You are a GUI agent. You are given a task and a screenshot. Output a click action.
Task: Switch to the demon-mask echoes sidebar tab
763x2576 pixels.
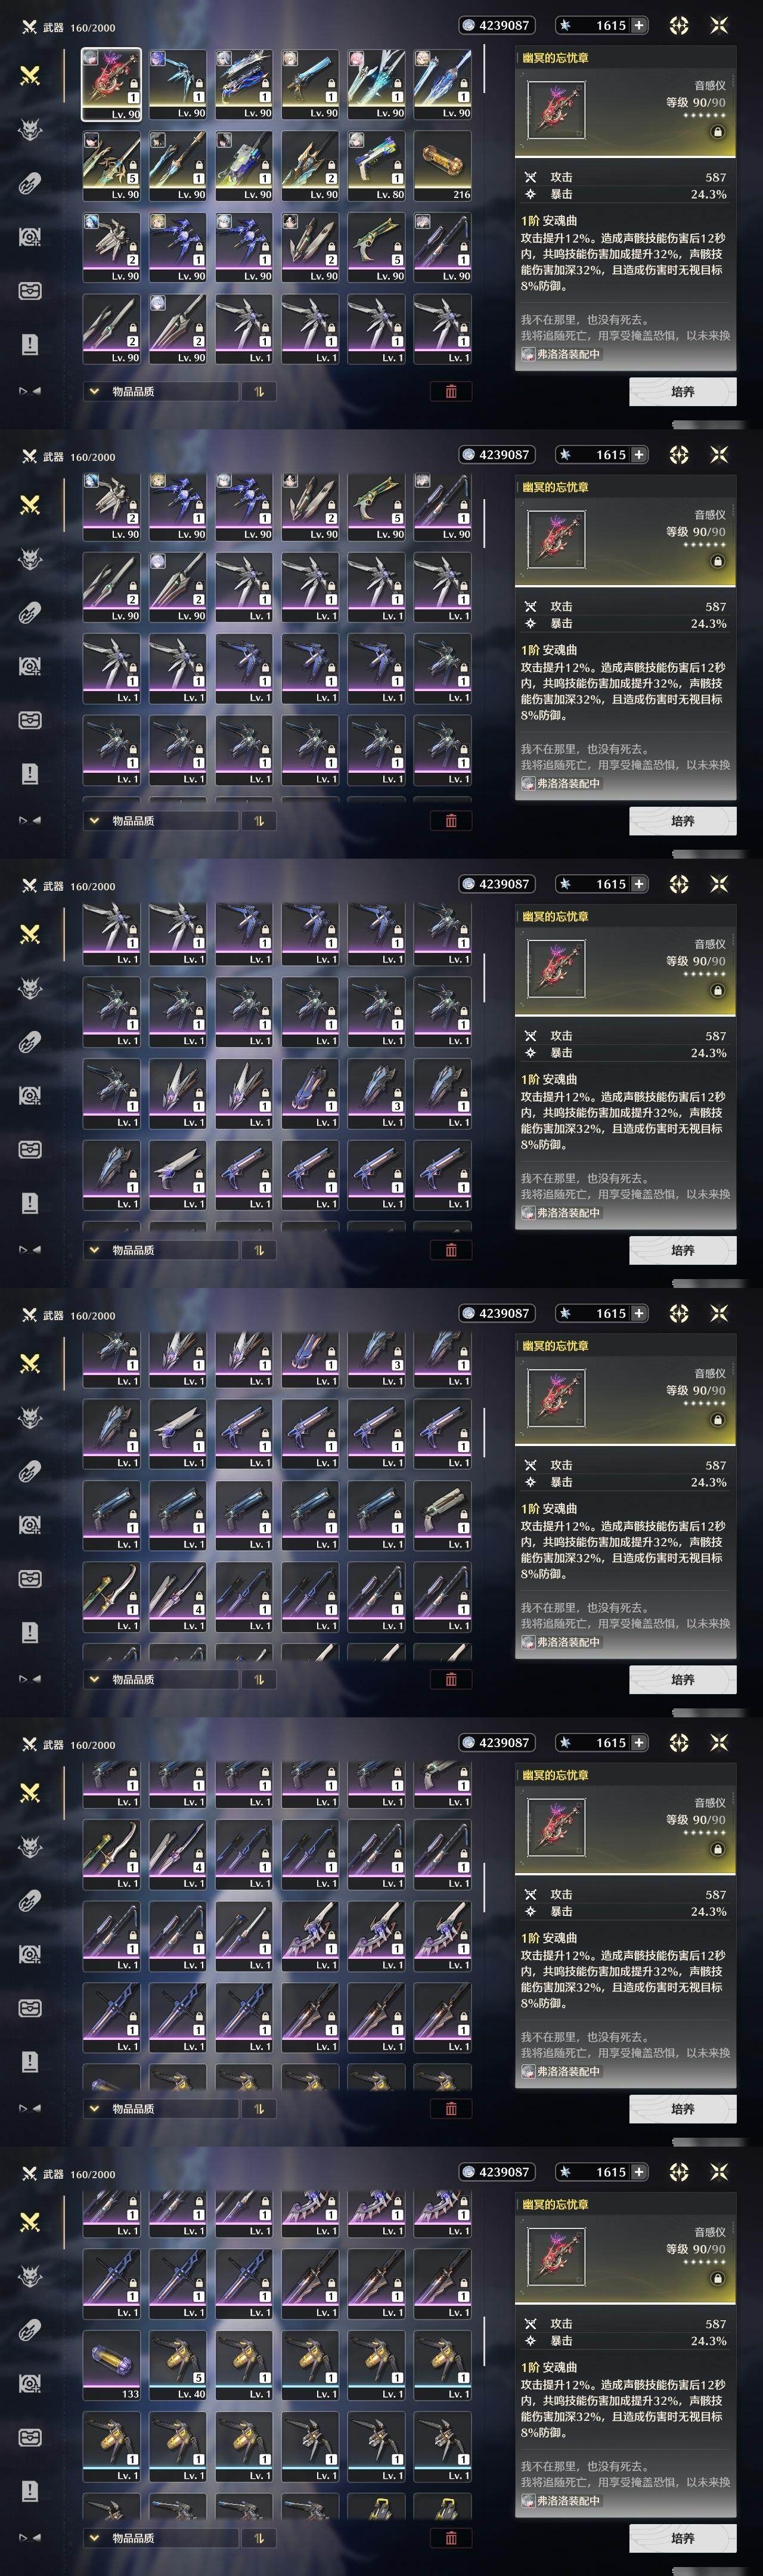click(x=30, y=129)
